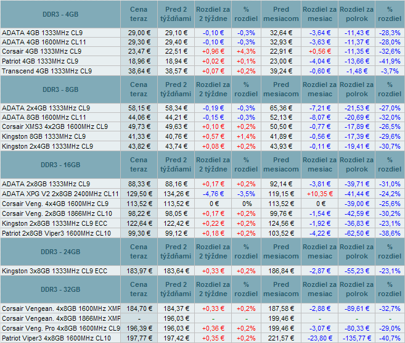Image resolution: width=405 pixels, height=343 pixels.
Task: Click the +4,3% percentage change cell
Action: [x=246, y=51]
